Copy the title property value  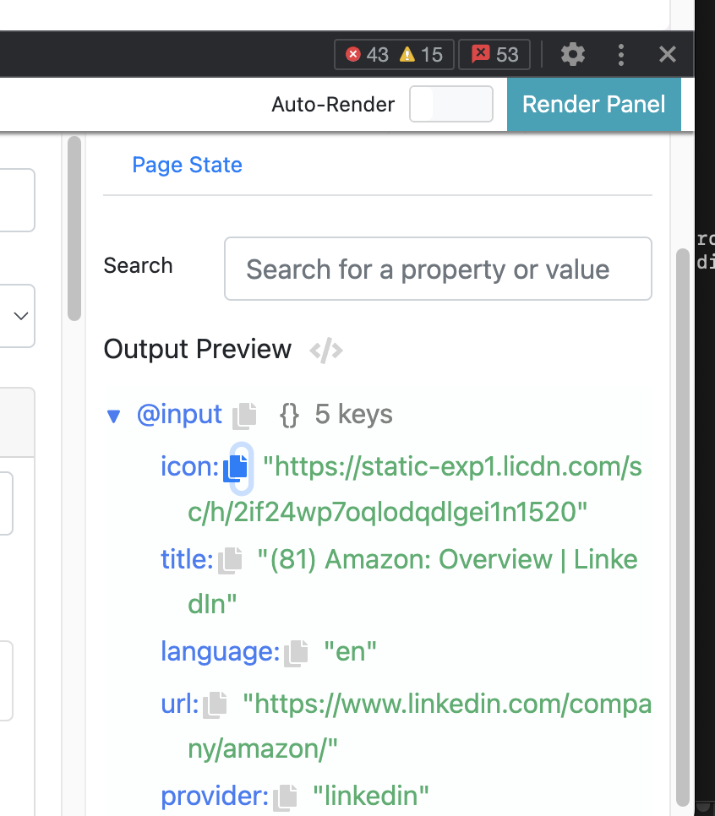(x=230, y=561)
